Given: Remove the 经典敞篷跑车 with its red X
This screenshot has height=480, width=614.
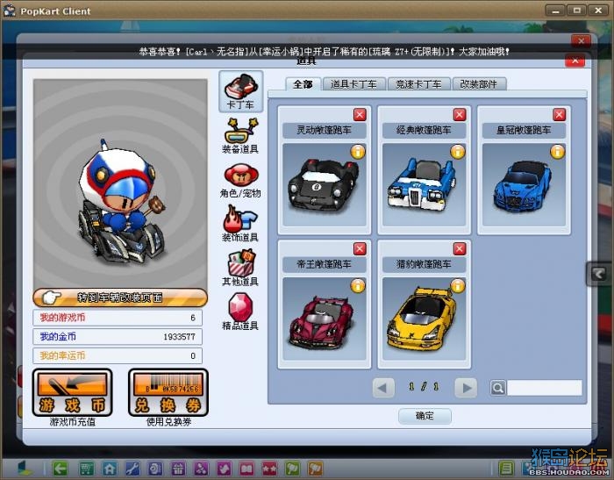Looking at the screenshot, I should (460, 114).
